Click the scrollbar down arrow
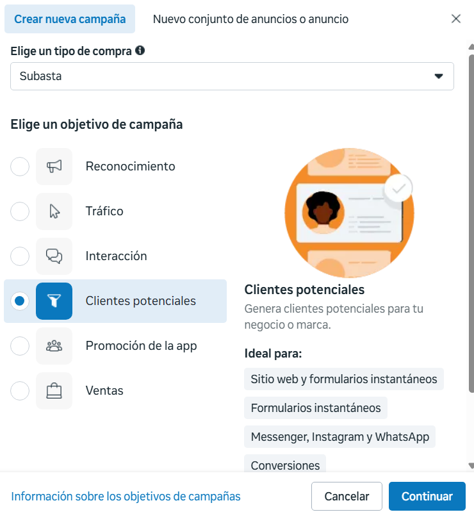The height and width of the screenshot is (519, 474). (471, 466)
